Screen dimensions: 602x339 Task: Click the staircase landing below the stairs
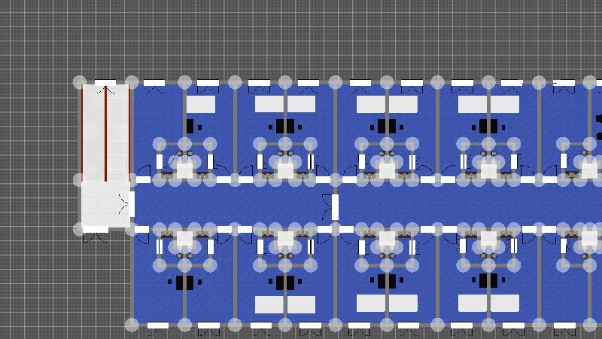point(104,203)
